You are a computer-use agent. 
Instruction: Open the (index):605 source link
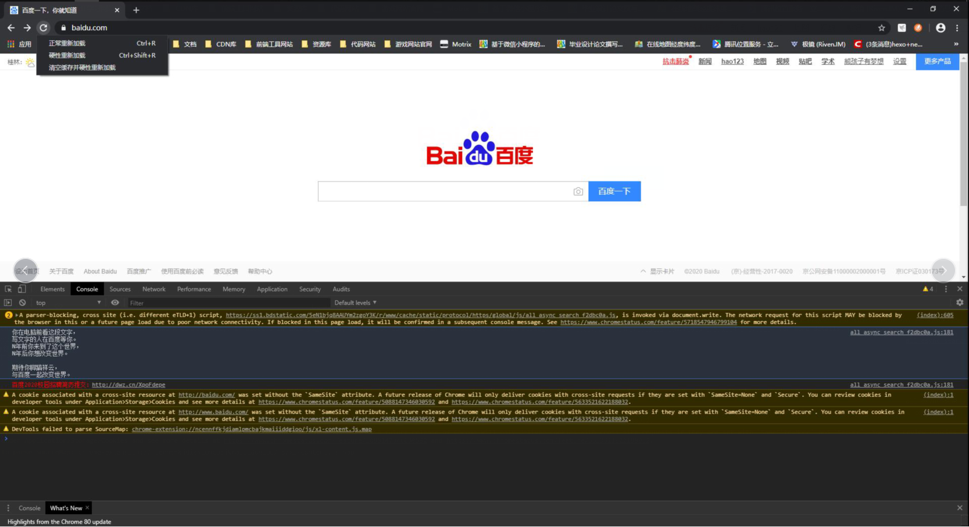(x=935, y=315)
